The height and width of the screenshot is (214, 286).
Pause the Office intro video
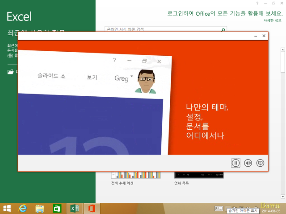click(236, 163)
